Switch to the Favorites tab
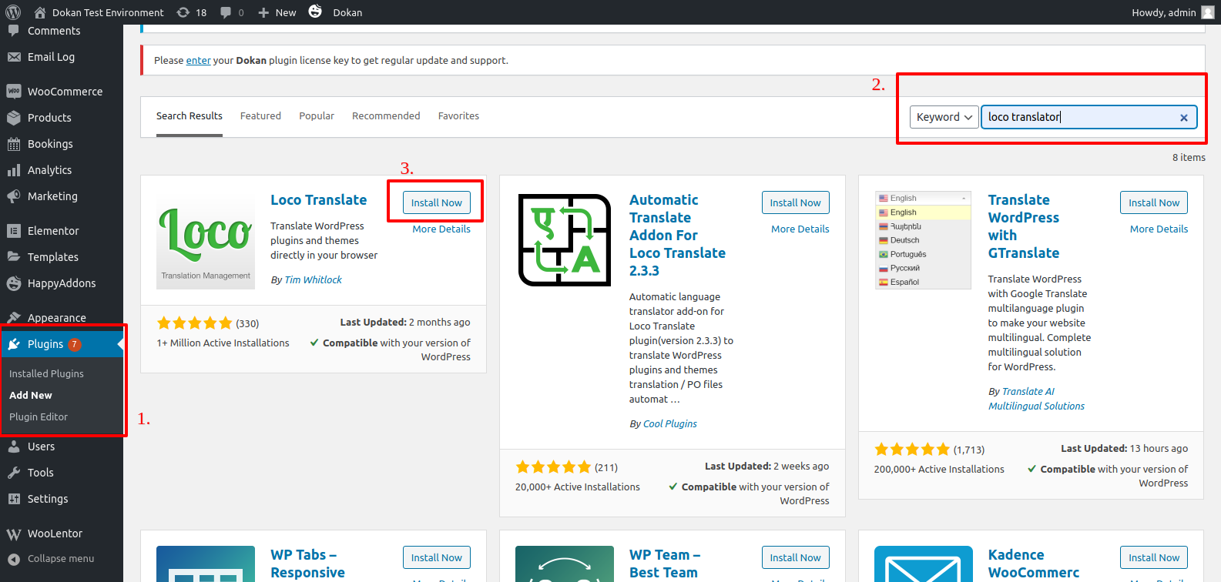 point(458,116)
